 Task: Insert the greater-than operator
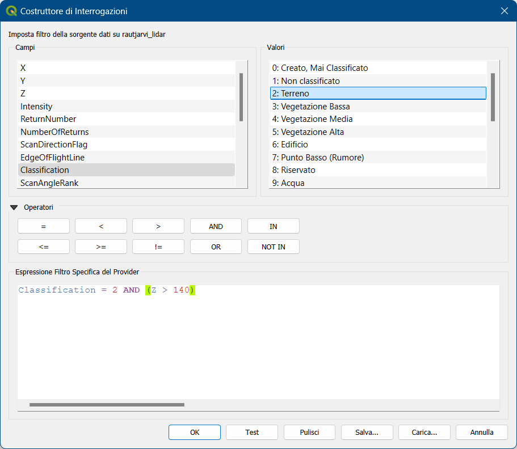pos(158,226)
